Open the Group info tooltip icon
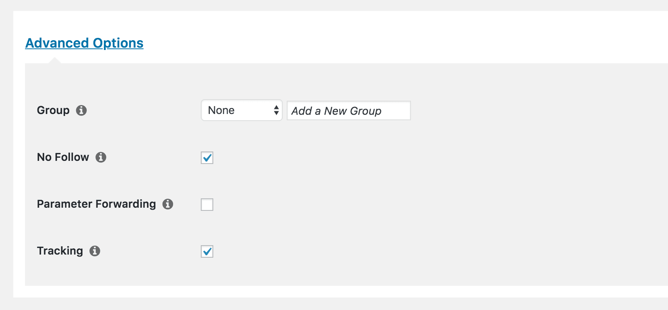The image size is (668, 310). click(x=81, y=110)
